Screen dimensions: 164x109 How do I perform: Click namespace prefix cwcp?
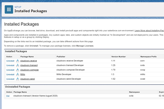143,70
